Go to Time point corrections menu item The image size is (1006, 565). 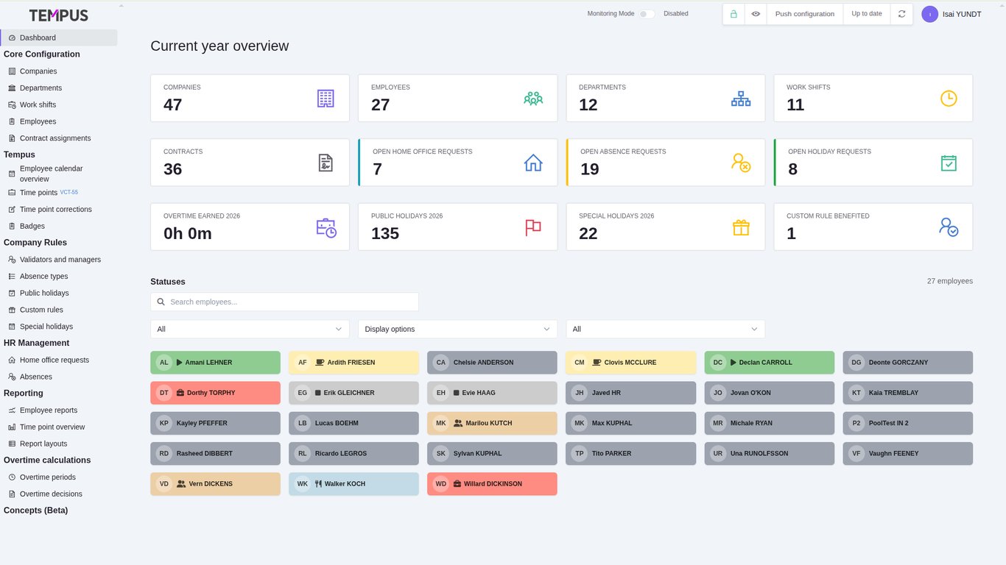pyautogui.click(x=55, y=209)
